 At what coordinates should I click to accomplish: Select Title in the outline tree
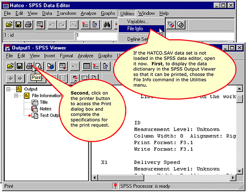(x=44, y=102)
